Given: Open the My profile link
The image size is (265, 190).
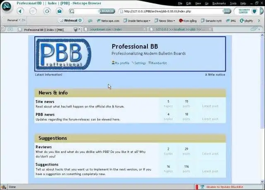Looking at the screenshot, I should pos(120,63).
